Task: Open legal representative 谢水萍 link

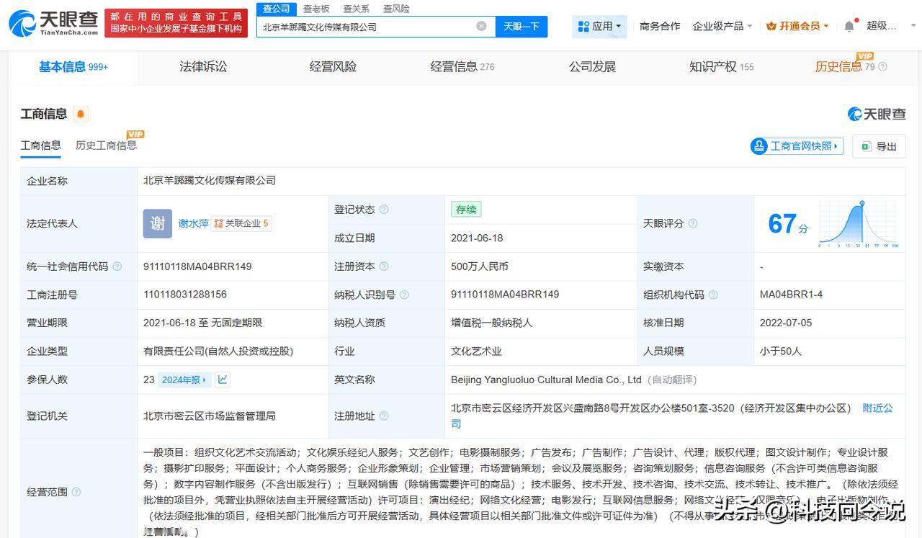Action: [193, 223]
